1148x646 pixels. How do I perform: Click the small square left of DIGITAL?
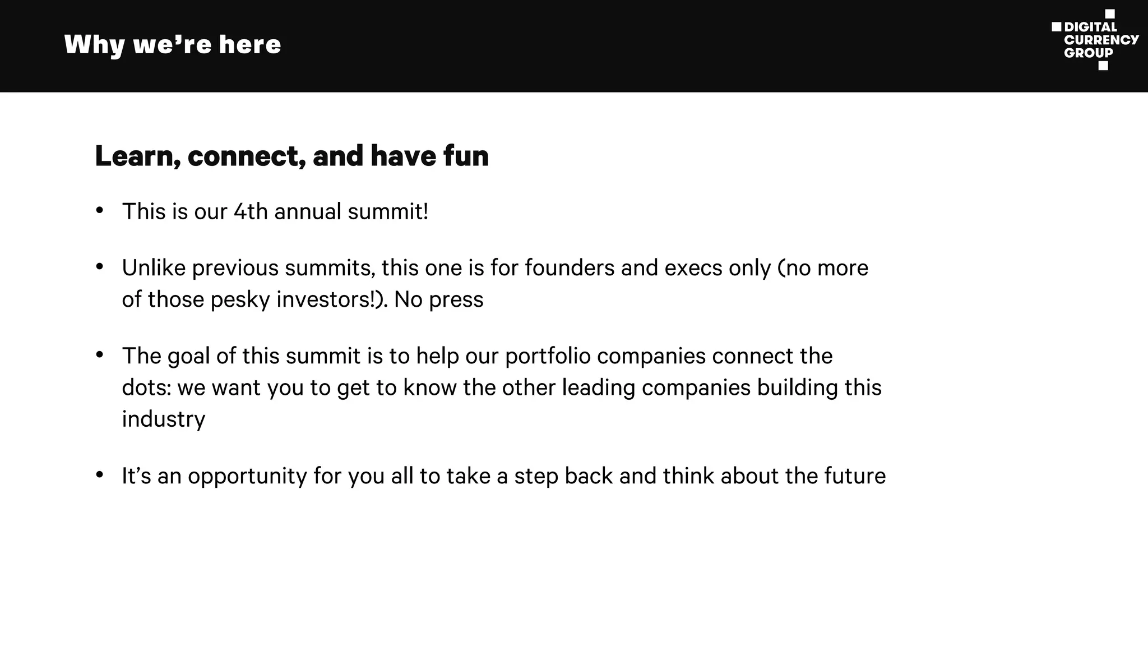[1056, 27]
